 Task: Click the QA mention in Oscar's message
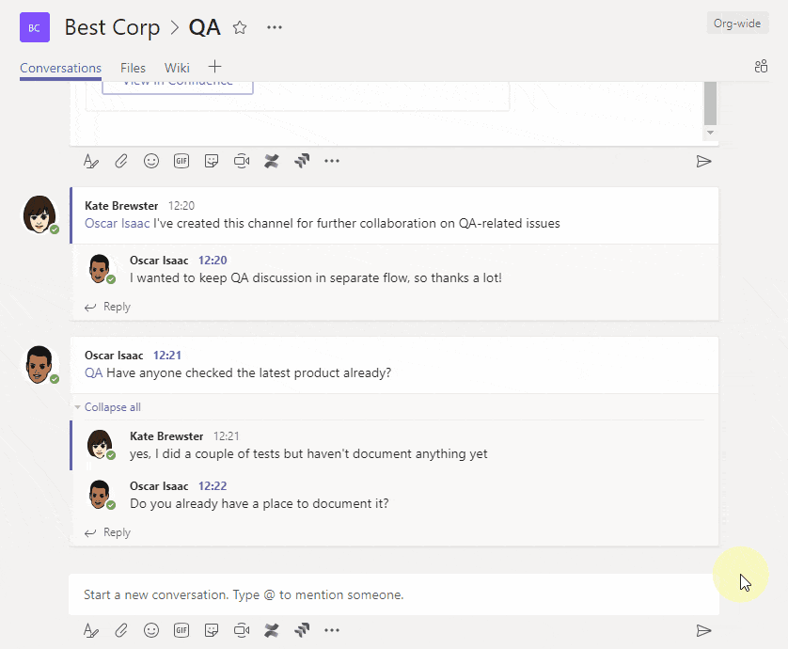pos(93,373)
